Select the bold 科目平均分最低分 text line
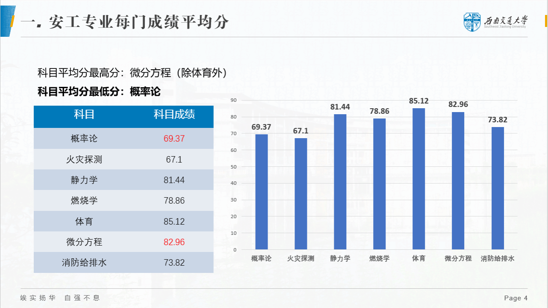The image size is (548, 308). tap(99, 92)
